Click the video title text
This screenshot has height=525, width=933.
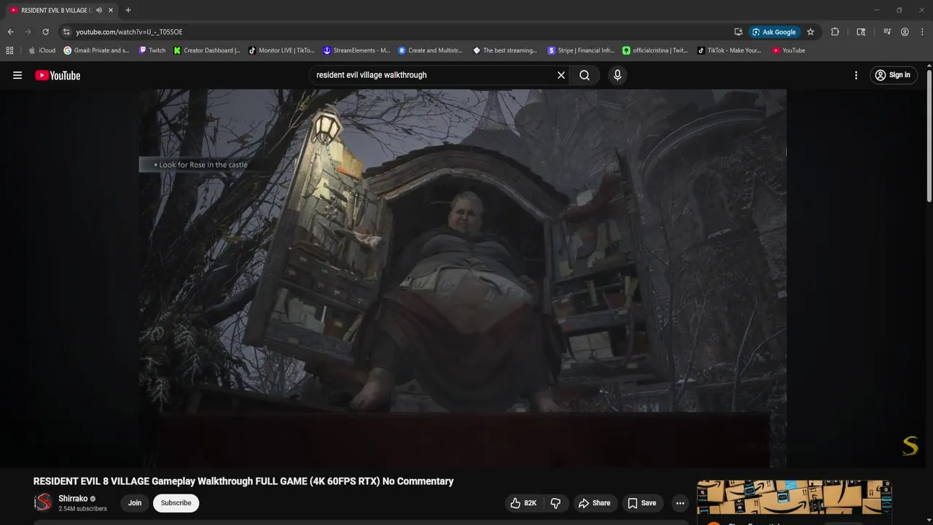[243, 481]
